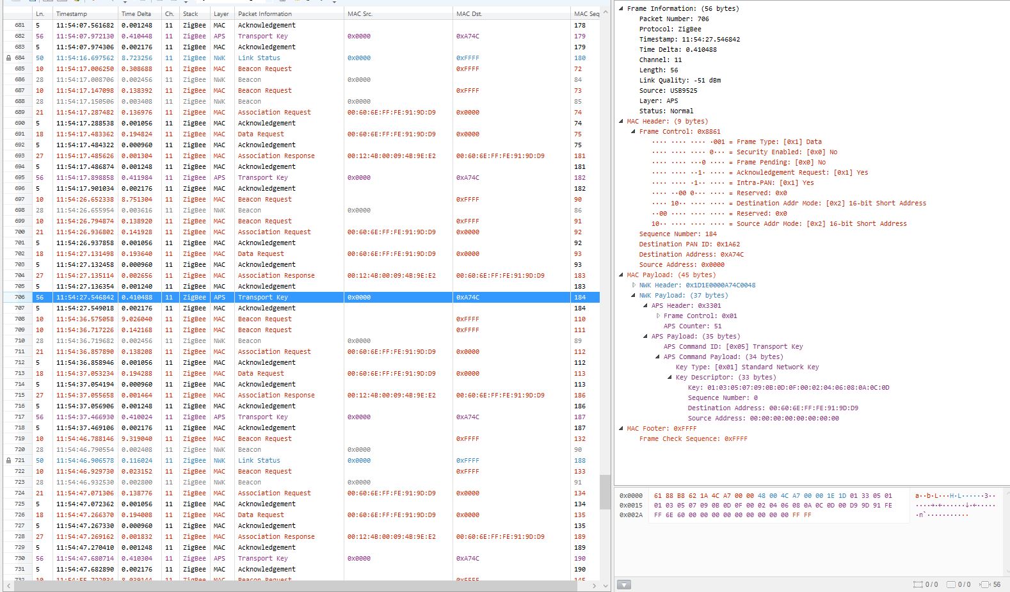Select packet 717 Transport Key row
The image size is (1010, 592).
(301, 417)
